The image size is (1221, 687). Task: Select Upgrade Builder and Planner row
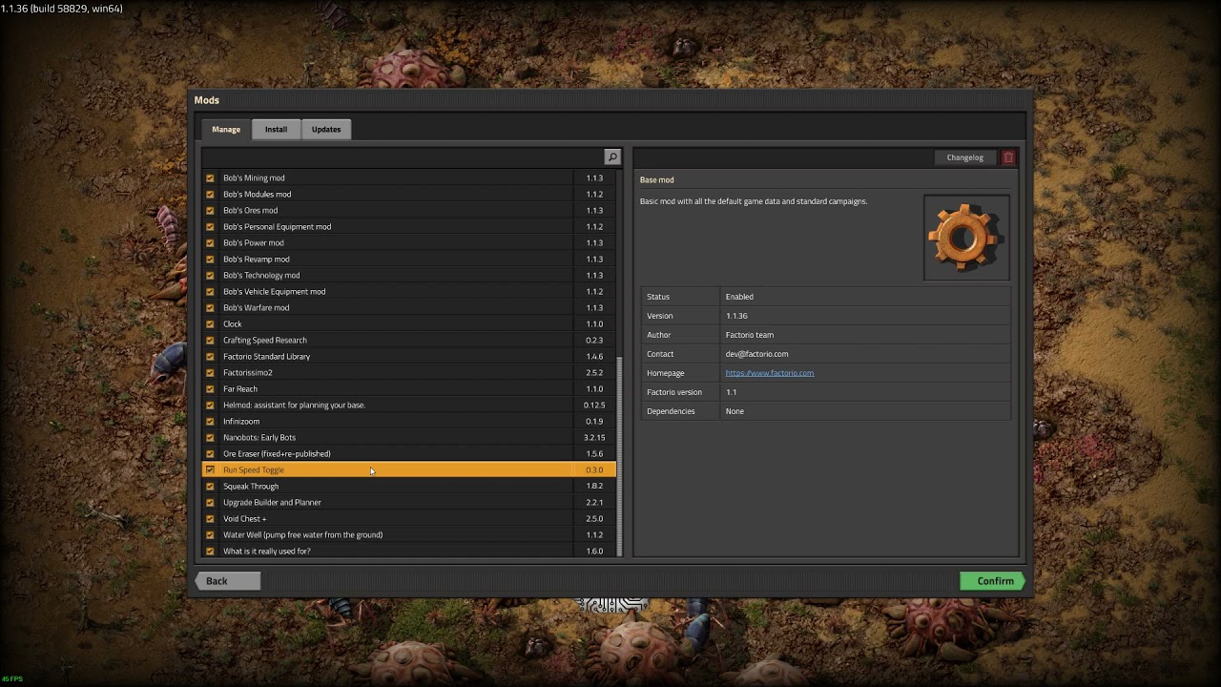(409, 503)
